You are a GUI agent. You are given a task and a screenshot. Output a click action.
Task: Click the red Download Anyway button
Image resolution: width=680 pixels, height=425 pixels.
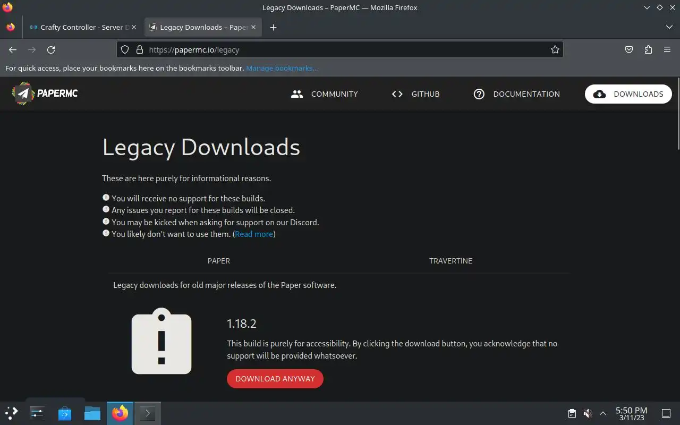coord(275,379)
